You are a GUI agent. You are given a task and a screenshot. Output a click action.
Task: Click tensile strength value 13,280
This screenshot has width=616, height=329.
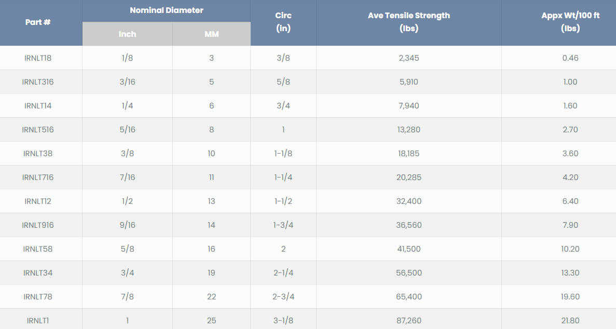(x=408, y=130)
